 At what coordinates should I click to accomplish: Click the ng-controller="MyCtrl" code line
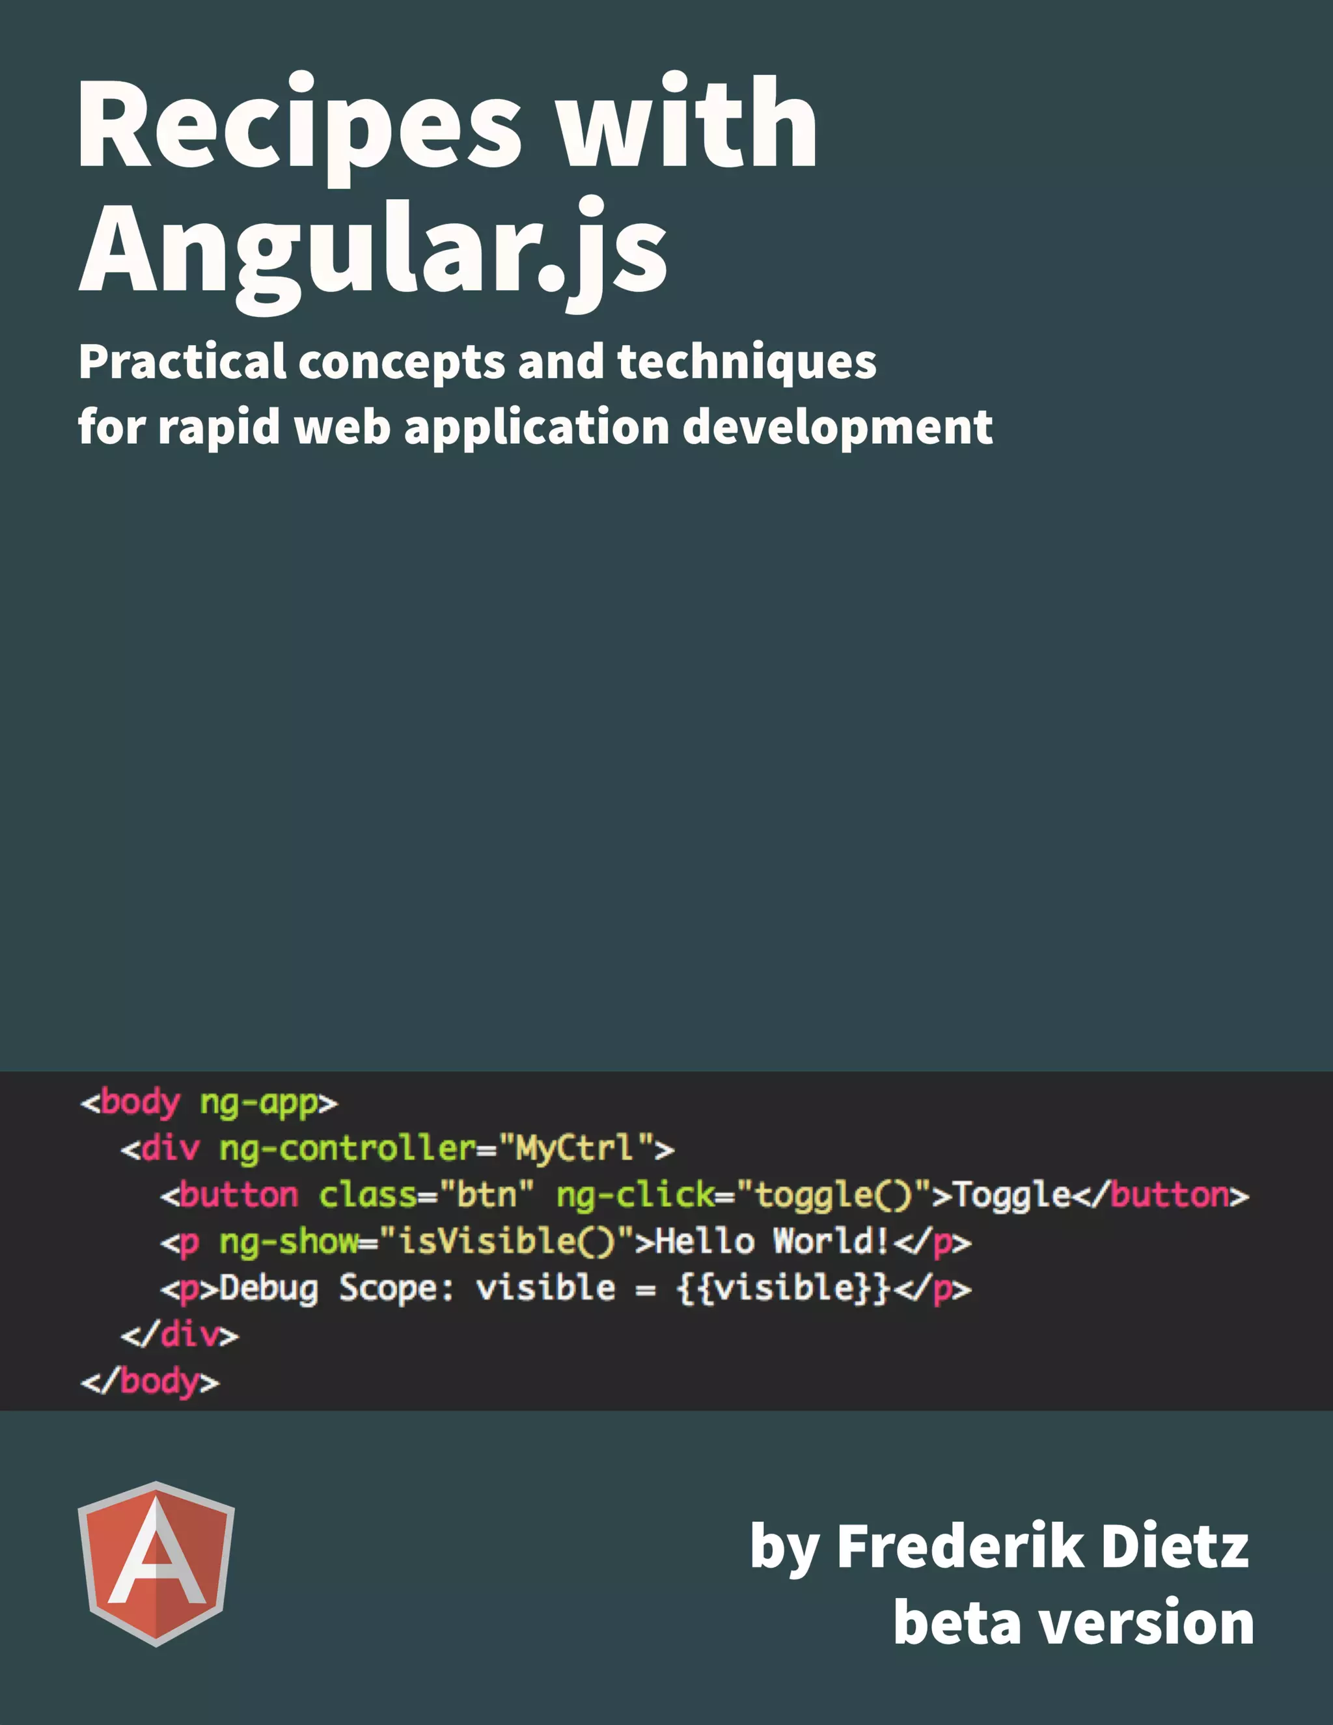click(397, 1148)
